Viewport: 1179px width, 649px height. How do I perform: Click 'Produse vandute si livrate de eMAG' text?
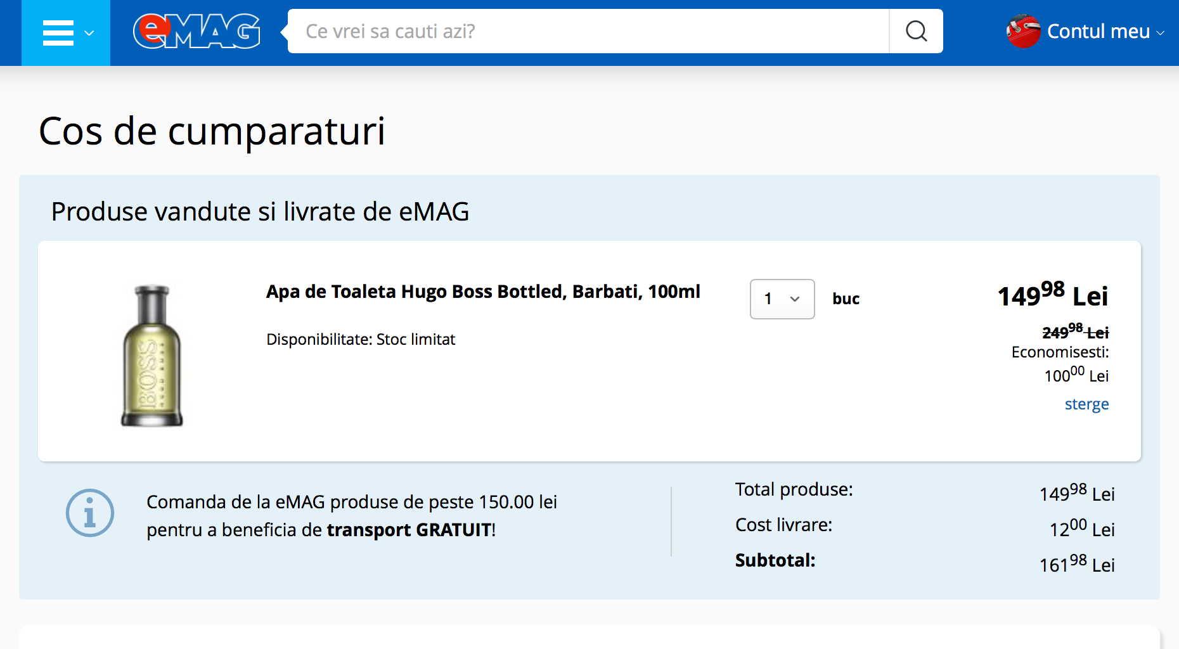260,212
